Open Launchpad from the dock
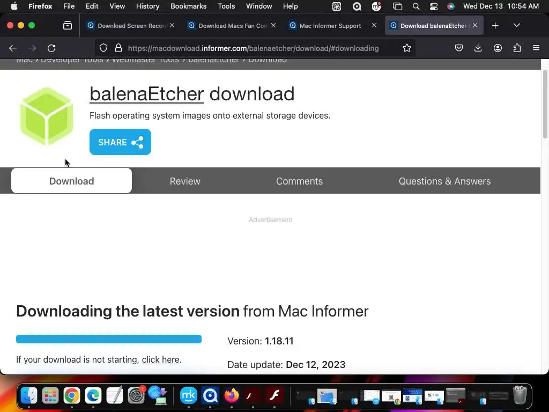The width and height of the screenshot is (549, 412). coord(50,395)
